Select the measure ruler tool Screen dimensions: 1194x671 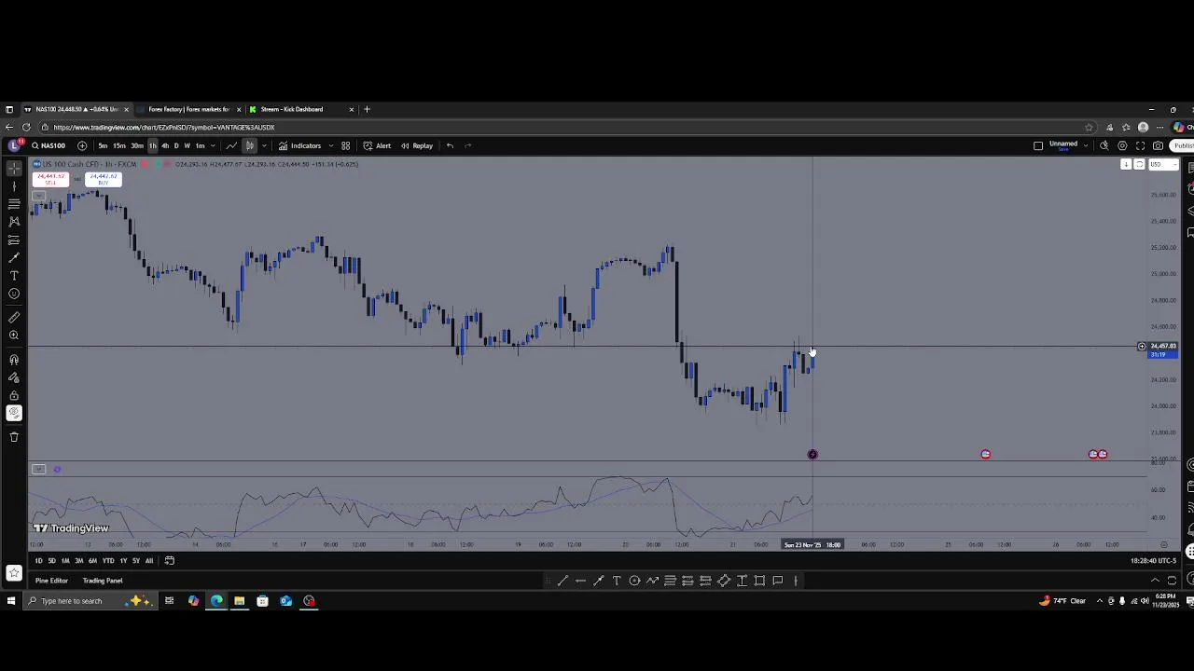click(14, 318)
